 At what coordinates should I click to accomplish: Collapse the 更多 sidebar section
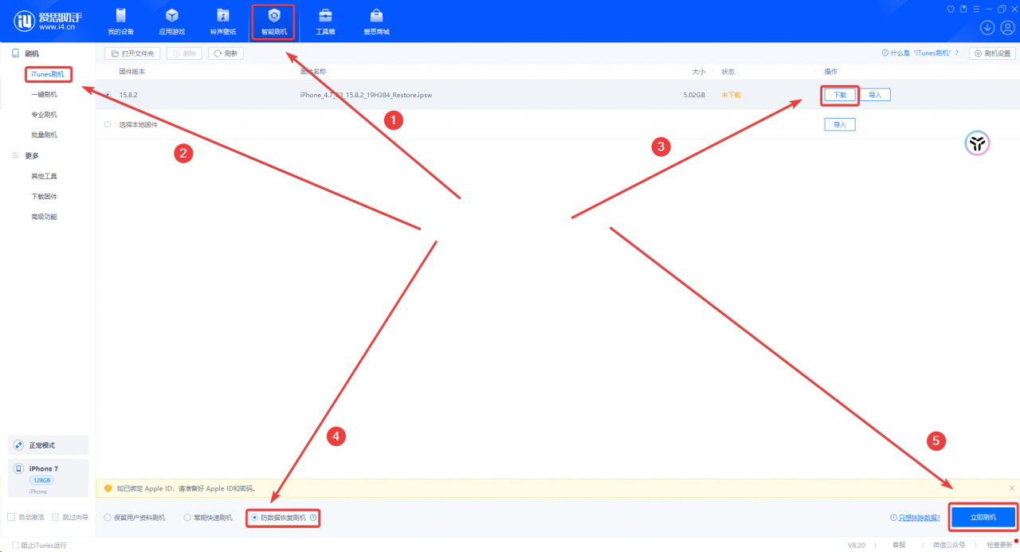click(x=16, y=155)
